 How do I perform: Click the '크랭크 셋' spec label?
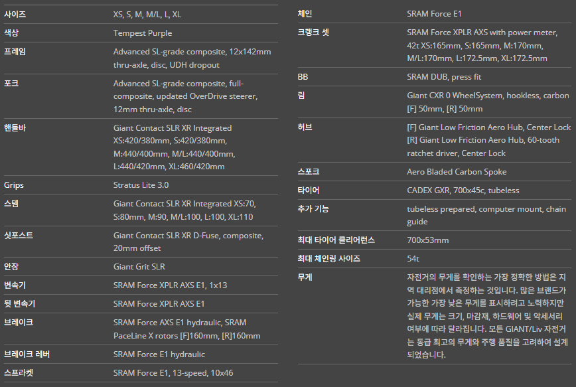[313, 33]
